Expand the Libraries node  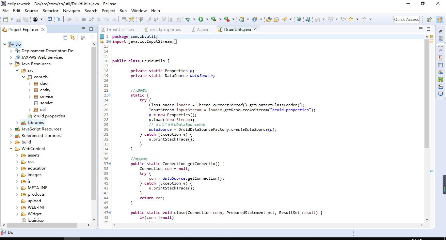tap(17, 123)
